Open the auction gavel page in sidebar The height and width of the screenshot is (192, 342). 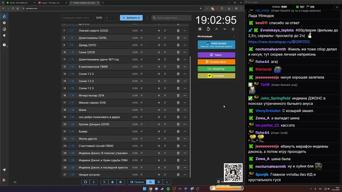(x=4, y=17)
